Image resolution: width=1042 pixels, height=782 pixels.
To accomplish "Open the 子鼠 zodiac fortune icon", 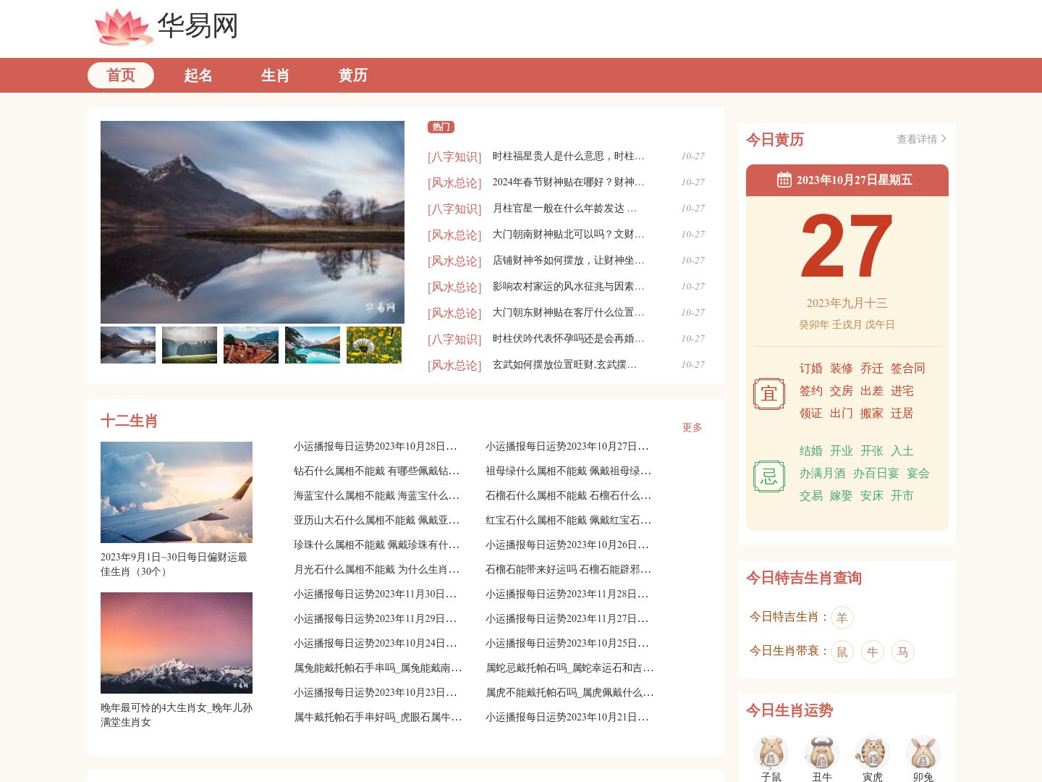I will [x=771, y=753].
